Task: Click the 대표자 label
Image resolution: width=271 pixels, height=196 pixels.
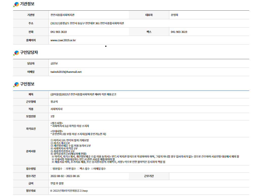Action: [x=149, y=15]
